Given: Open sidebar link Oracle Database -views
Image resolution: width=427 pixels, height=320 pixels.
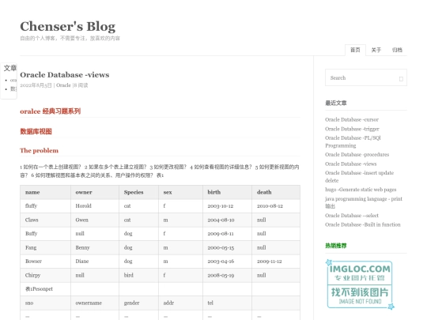Looking at the screenshot, I should pos(351,164).
